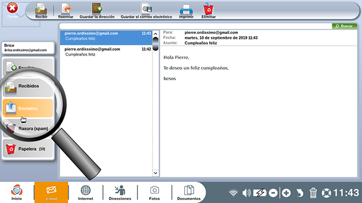Open Internet from the bottom bar
The height and width of the screenshot is (203, 362).
85,192
